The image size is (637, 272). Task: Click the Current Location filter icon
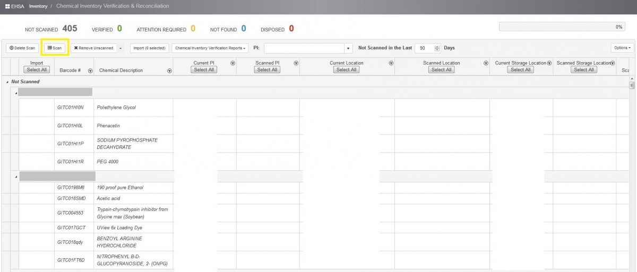pos(391,63)
